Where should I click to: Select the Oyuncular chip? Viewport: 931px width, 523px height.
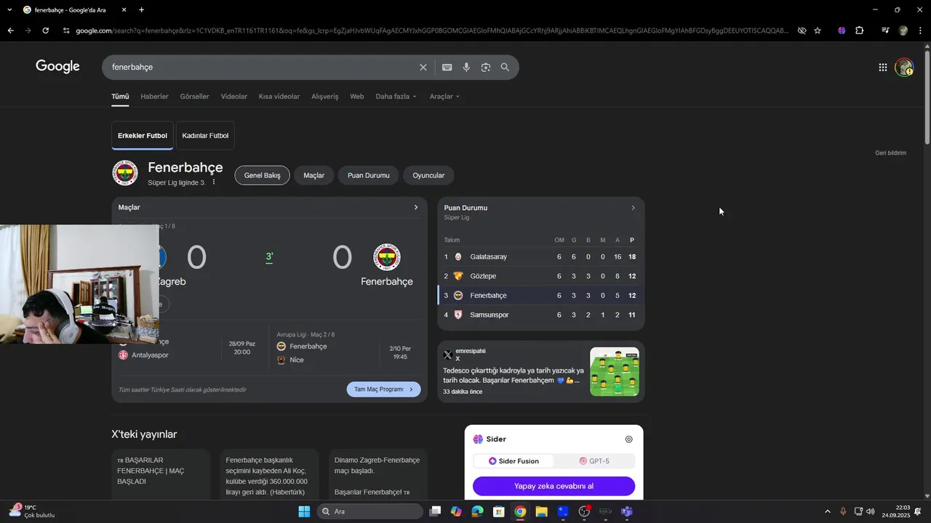[x=428, y=175]
